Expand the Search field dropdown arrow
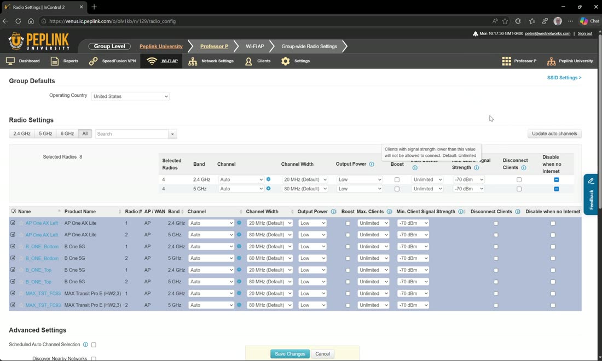 click(x=172, y=134)
